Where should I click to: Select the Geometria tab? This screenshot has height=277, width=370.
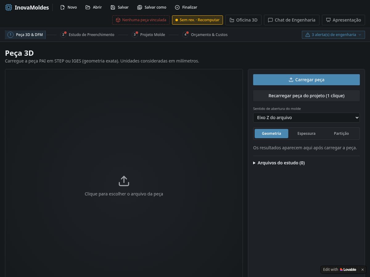pyautogui.click(x=271, y=134)
